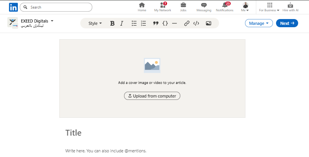Expand the EXEED Digitals author dropdown
This screenshot has height=157, width=309.
pyautogui.click(x=52, y=21)
